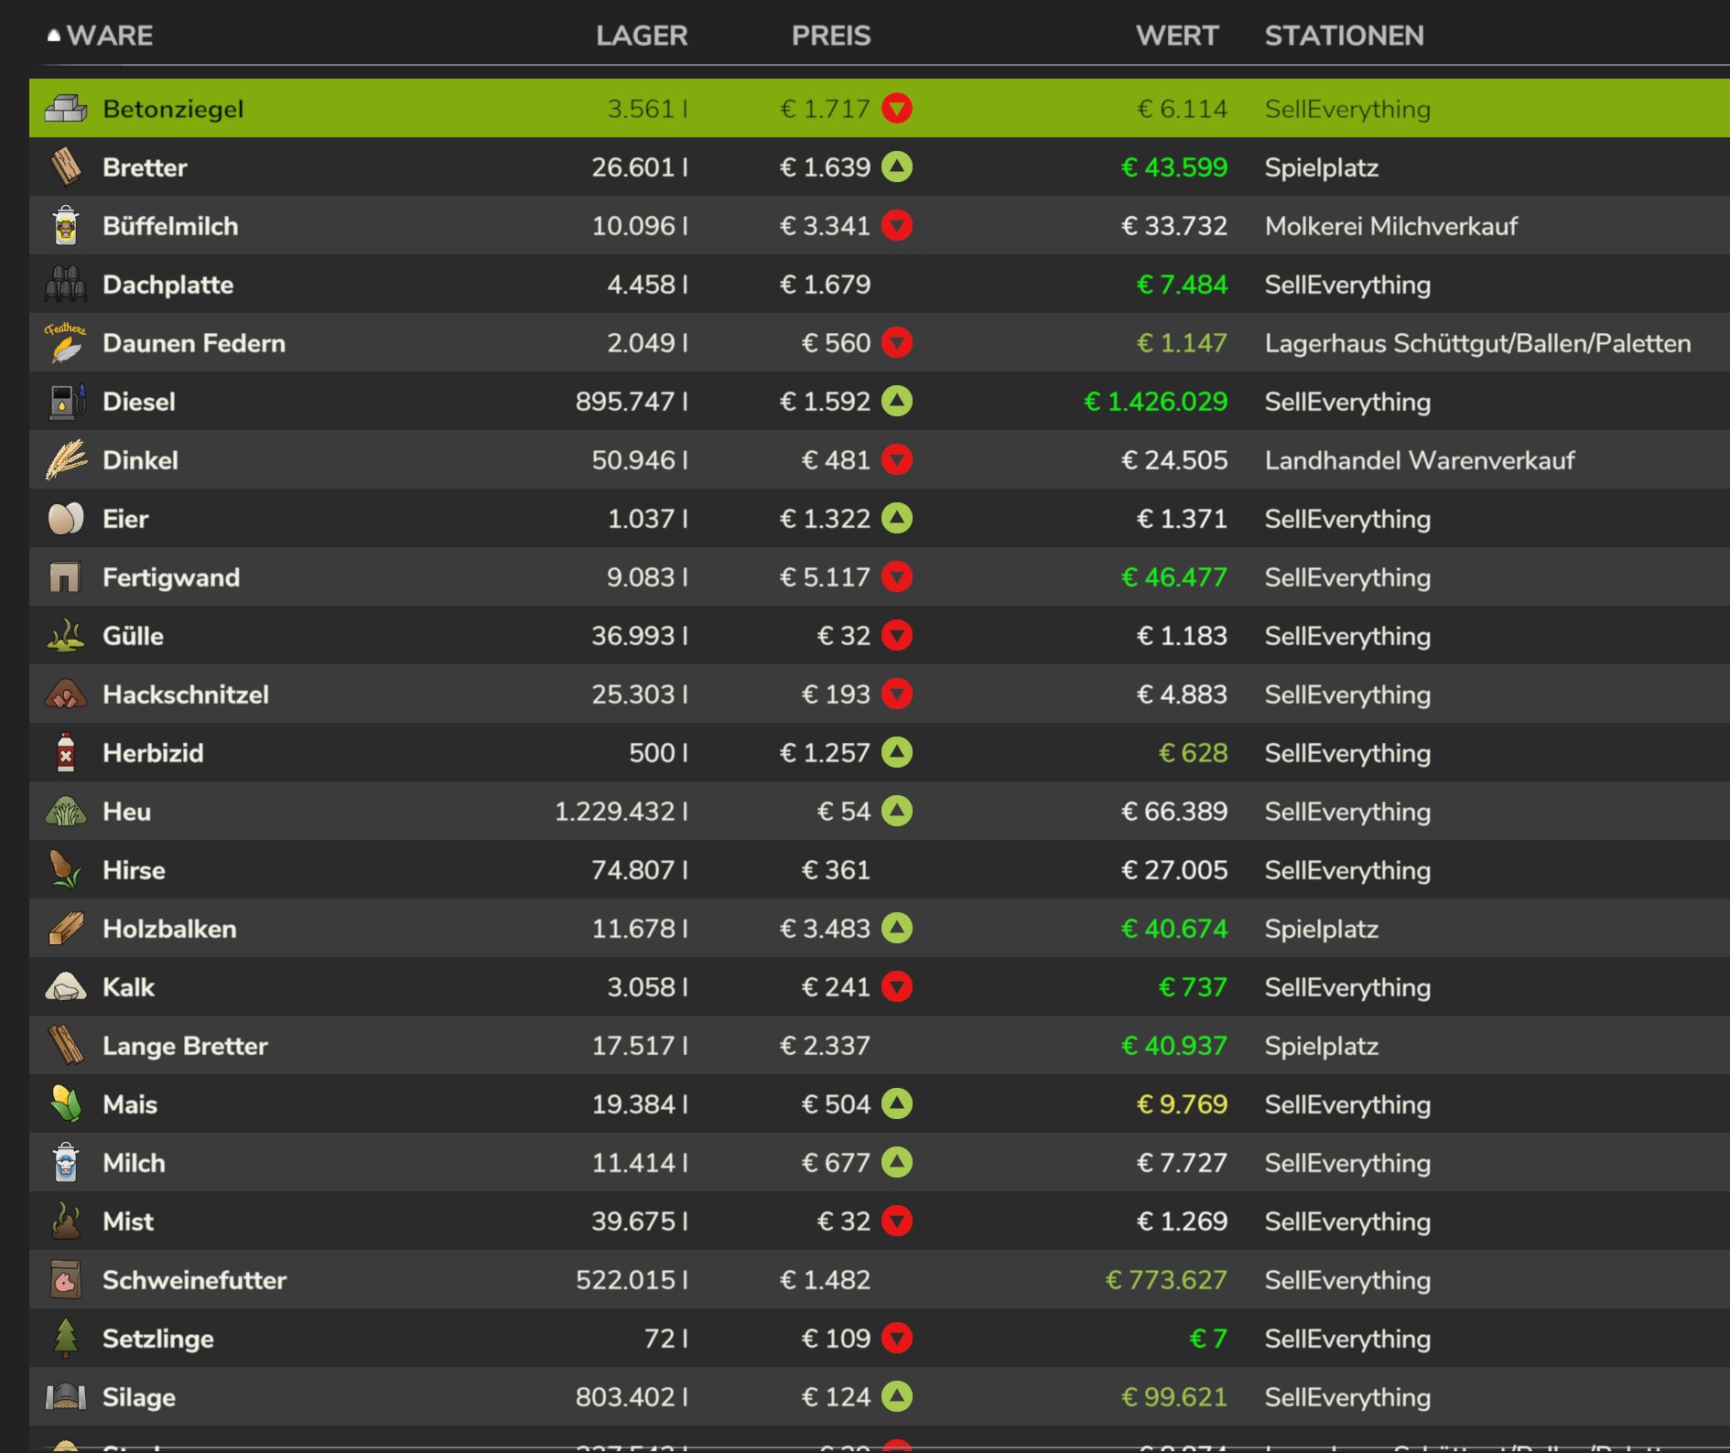Click the Bretter wood planks icon
The width and height of the screenshot is (1730, 1453).
pyautogui.click(x=66, y=167)
